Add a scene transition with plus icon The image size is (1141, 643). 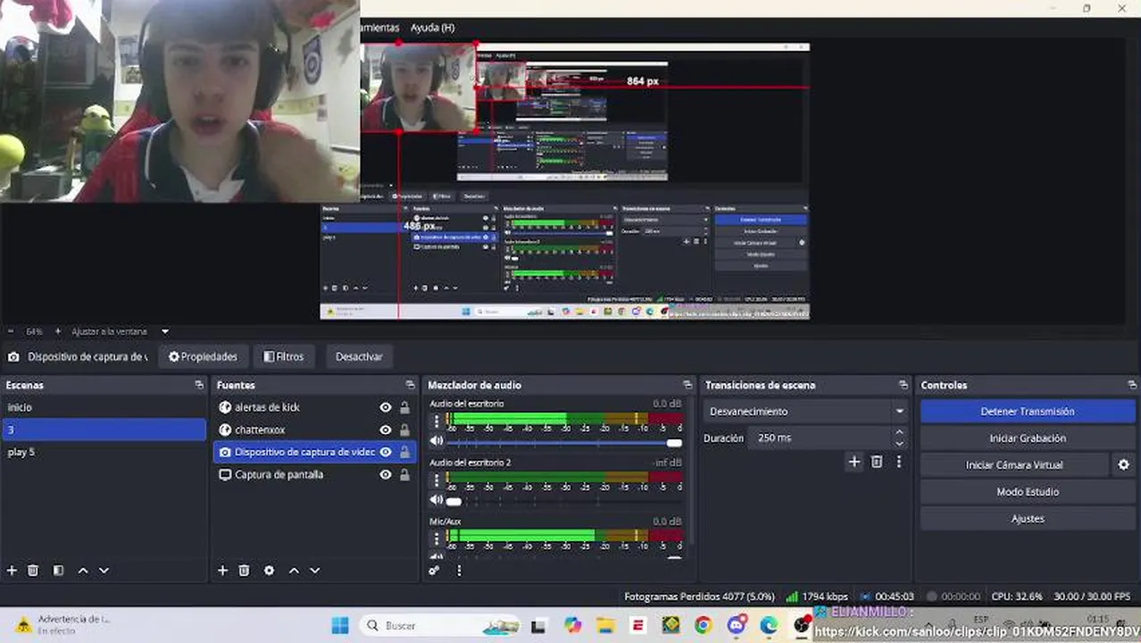point(854,462)
